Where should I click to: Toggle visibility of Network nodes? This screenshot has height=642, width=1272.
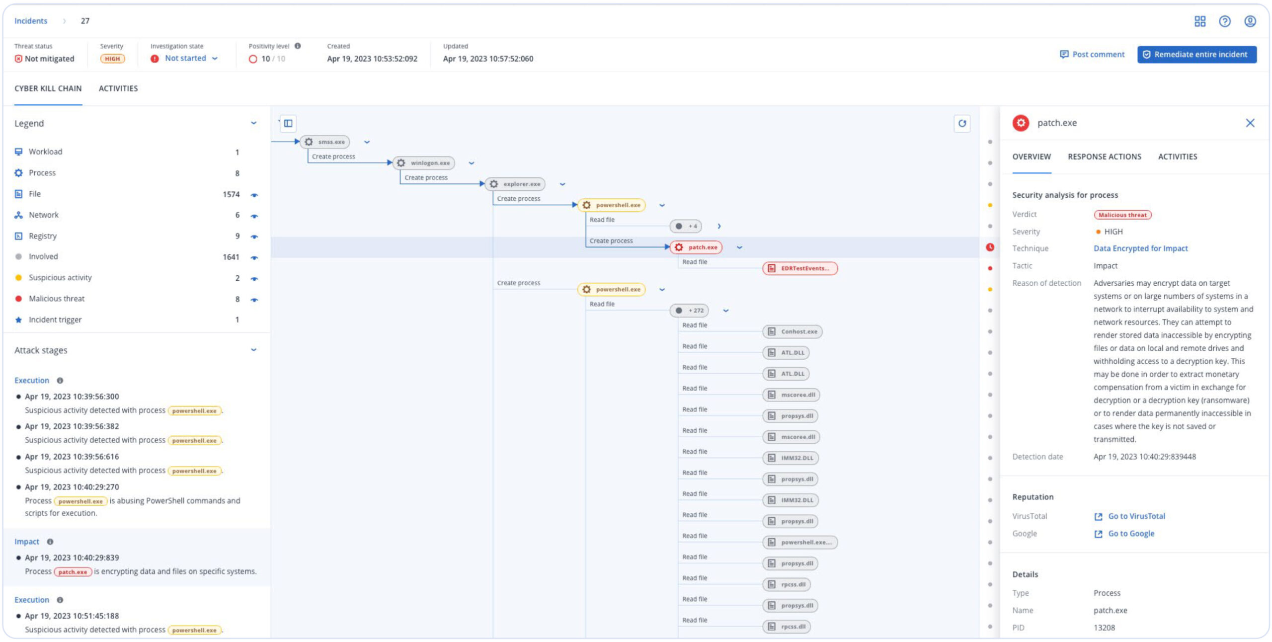[x=254, y=216]
